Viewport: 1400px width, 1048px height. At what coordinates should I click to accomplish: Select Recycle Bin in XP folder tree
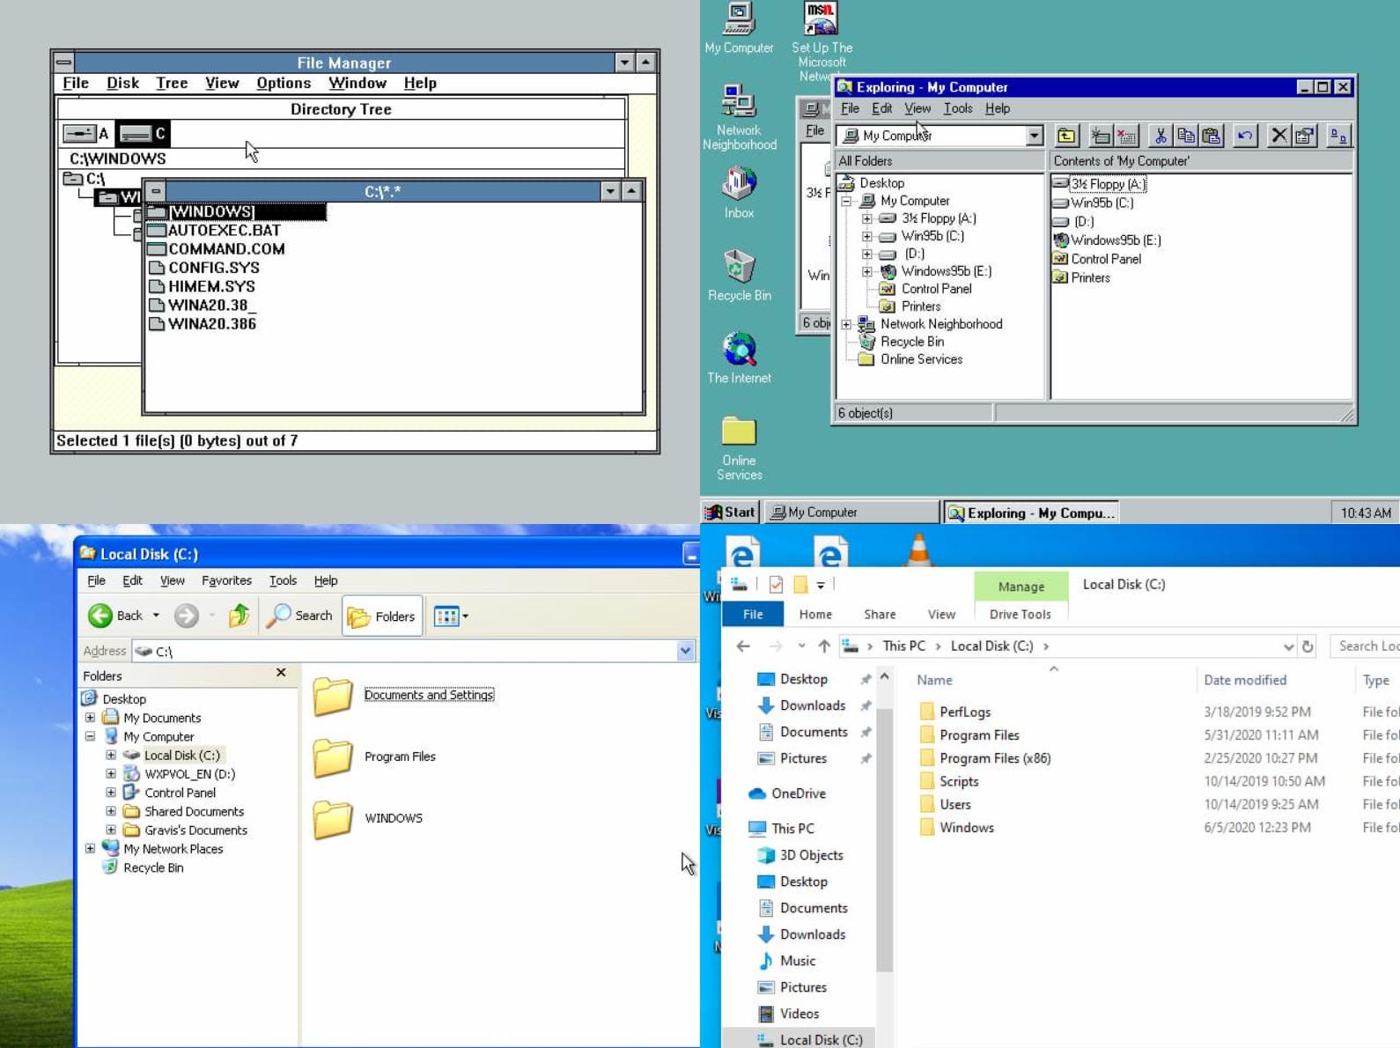coord(144,867)
